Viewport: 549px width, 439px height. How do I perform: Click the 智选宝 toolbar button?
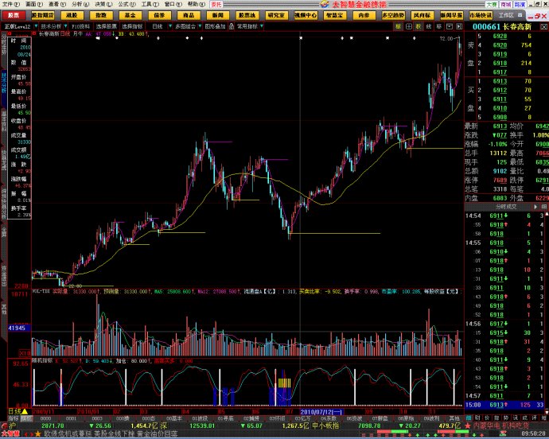(333, 15)
